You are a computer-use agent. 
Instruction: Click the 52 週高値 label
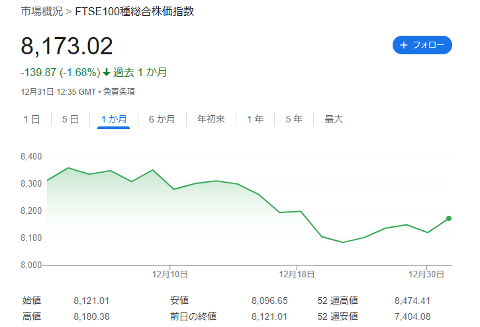tap(338, 301)
